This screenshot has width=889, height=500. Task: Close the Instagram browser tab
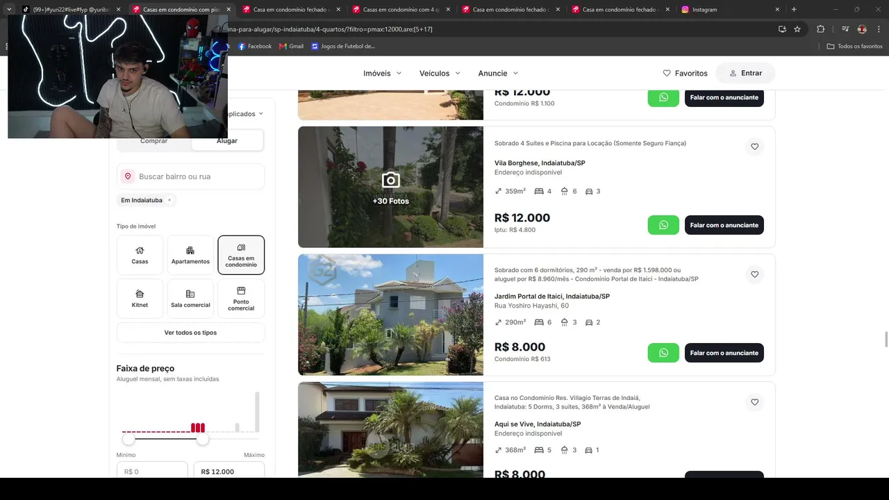point(778,10)
